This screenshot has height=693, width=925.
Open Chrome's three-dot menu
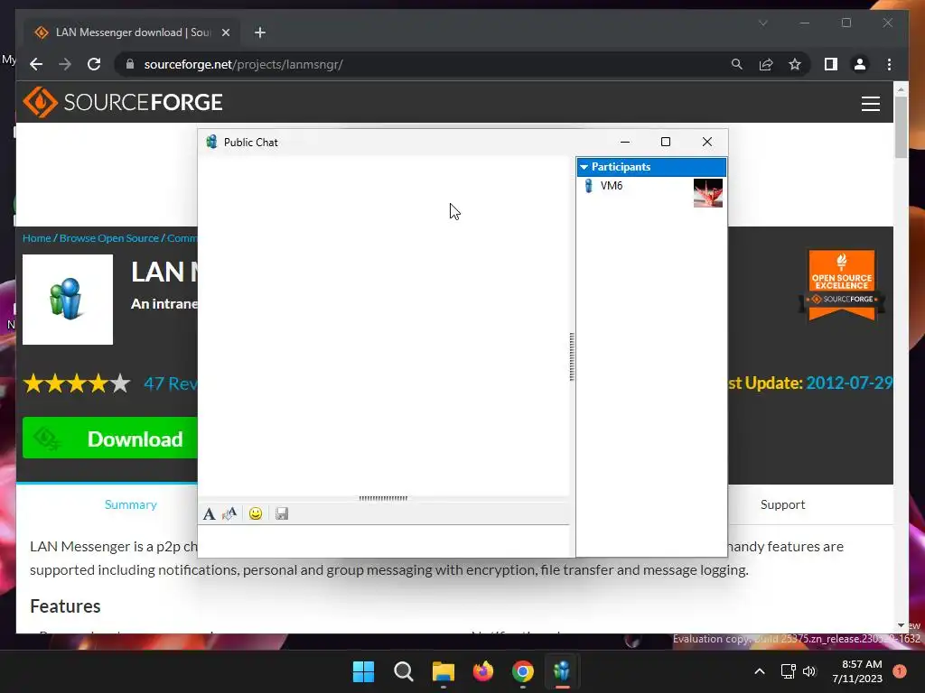pos(889,64)
